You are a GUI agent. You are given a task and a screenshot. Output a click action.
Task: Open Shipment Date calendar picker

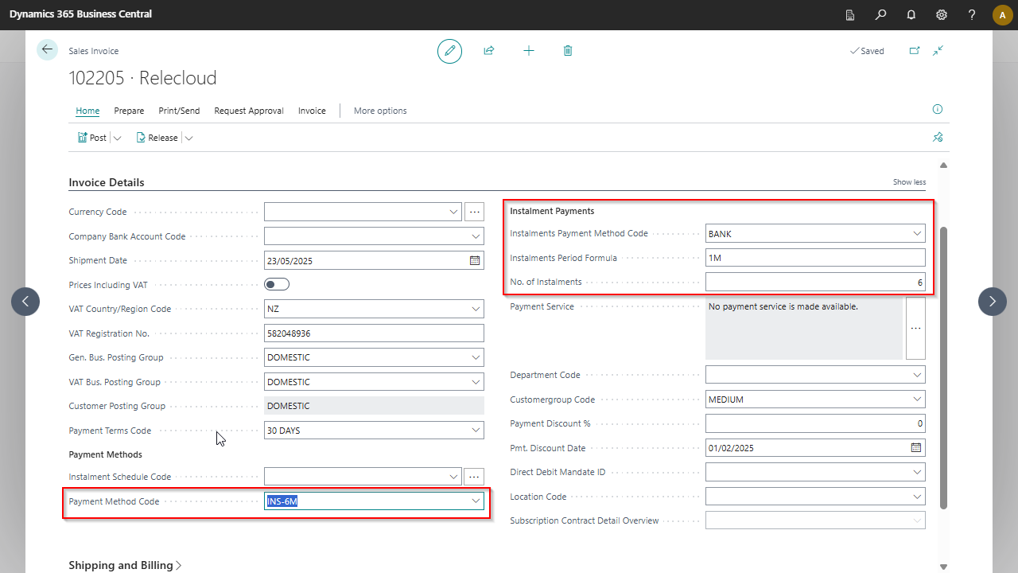tap(475, 260)
